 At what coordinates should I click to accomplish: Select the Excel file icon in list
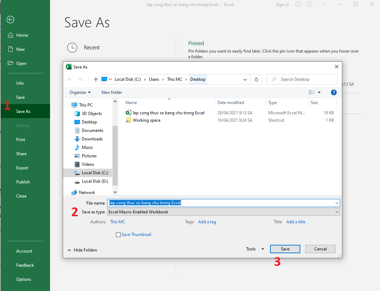pyautogui.click(x=129, y=113)
